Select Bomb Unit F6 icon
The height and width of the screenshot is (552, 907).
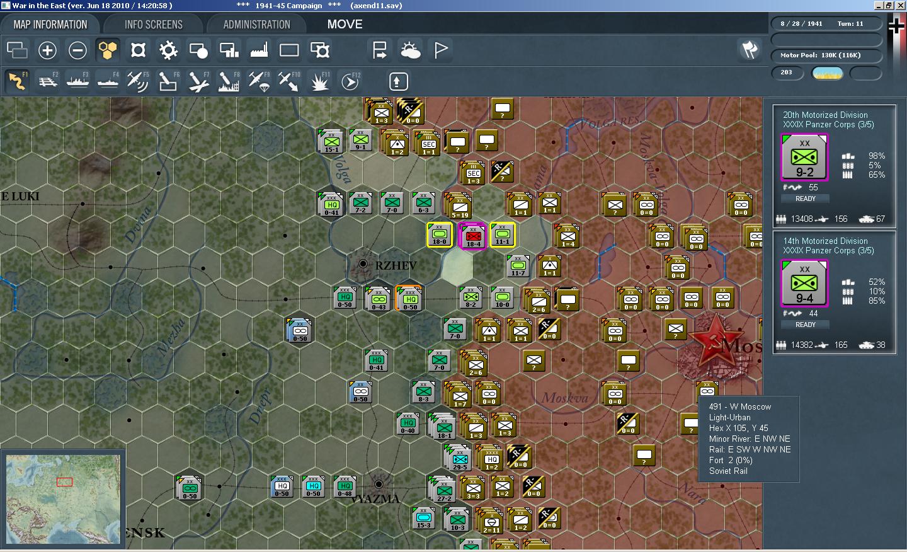pos(168,81)
